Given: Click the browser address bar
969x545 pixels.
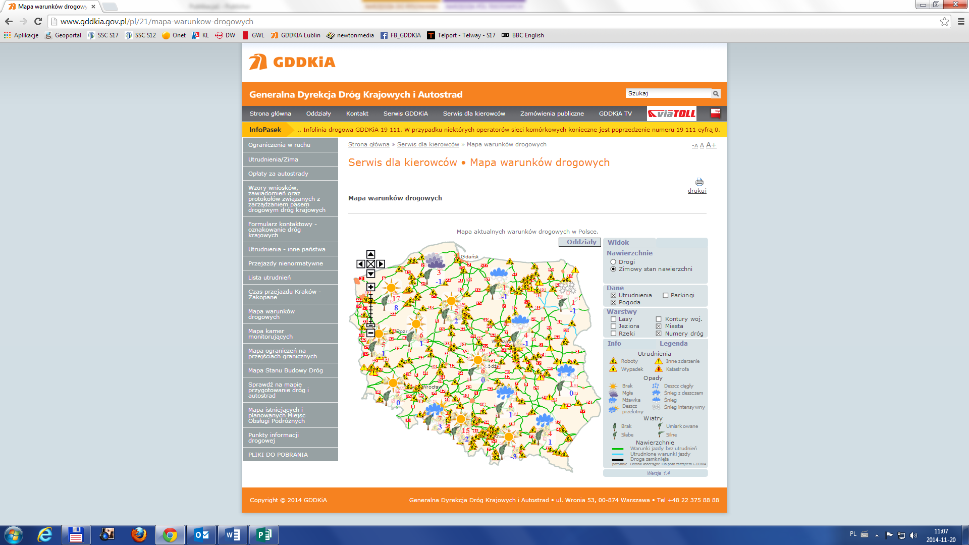Looking at the screenshot, I should click(495, 21).
